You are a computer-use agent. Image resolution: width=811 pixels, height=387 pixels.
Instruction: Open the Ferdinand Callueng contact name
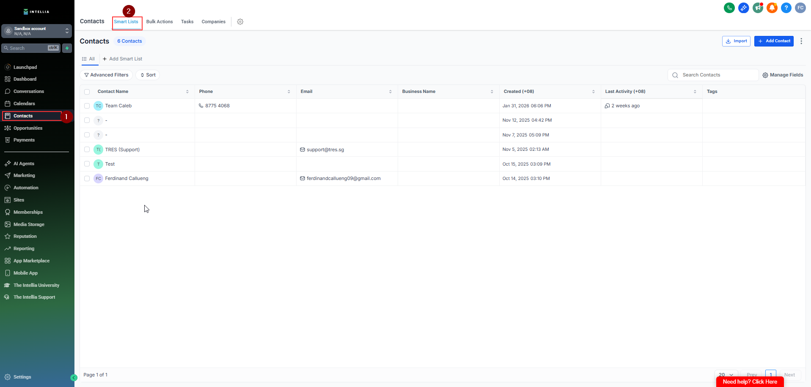[x=127, y=179]
